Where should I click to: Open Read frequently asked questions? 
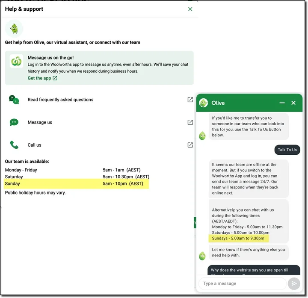pyautogui.click(x=60, y=100)
